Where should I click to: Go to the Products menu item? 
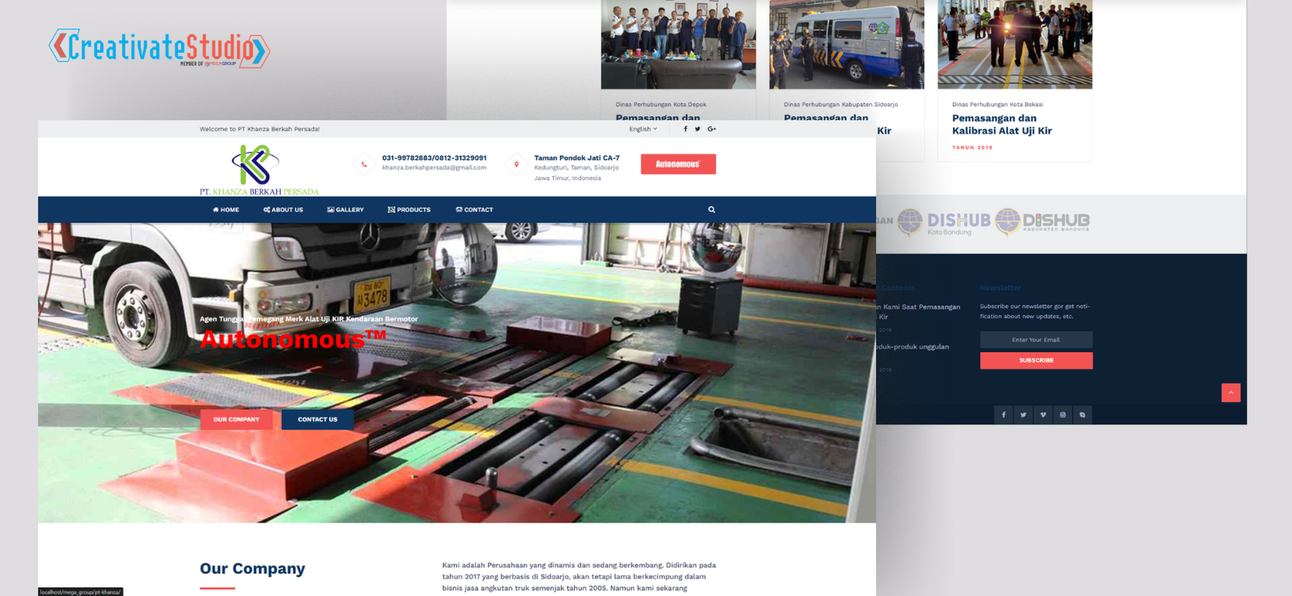coord(409,210)
